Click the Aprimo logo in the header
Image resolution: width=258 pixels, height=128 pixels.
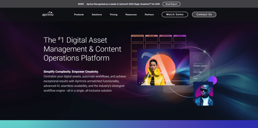pos(48,14)
